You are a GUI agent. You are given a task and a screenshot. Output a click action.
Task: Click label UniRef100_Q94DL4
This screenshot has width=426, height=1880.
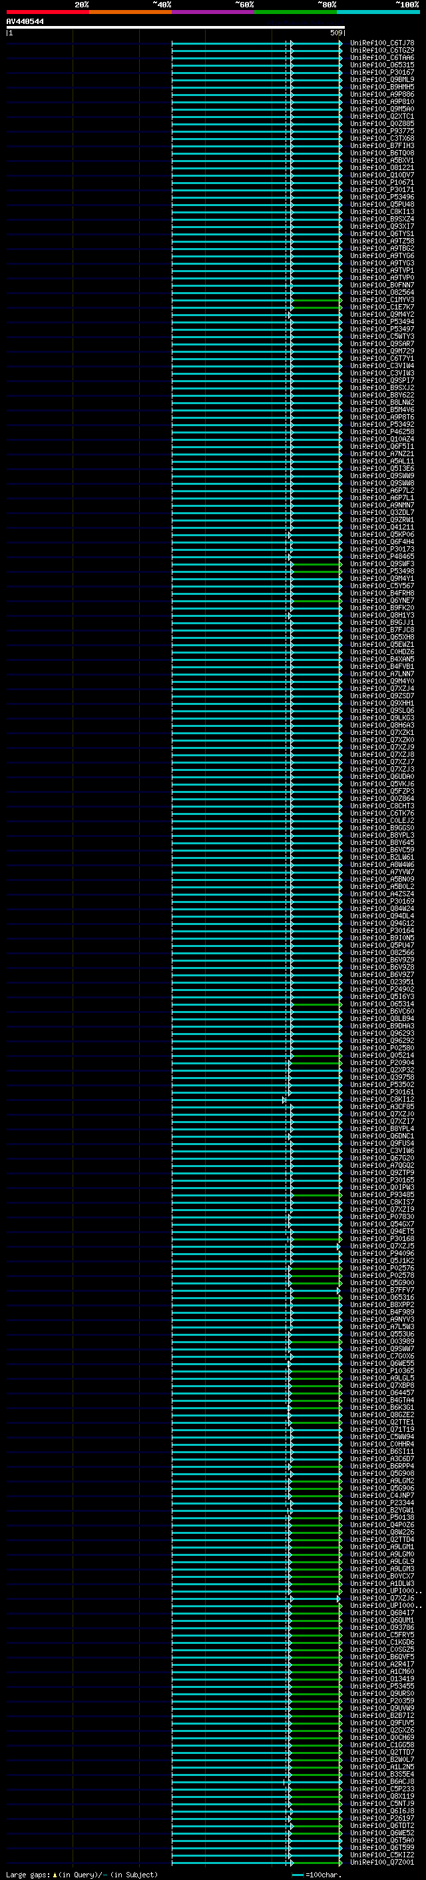coord(382,916)
